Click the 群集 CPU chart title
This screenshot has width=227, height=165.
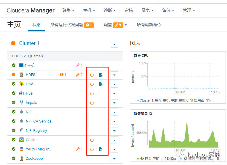tap(141, 55)
